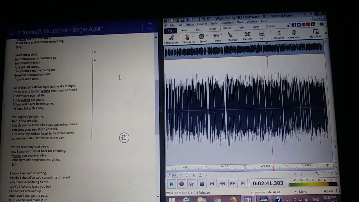Expand the toolbar overflow chevron
Viewport: 359px width, 202px height.
326,33
